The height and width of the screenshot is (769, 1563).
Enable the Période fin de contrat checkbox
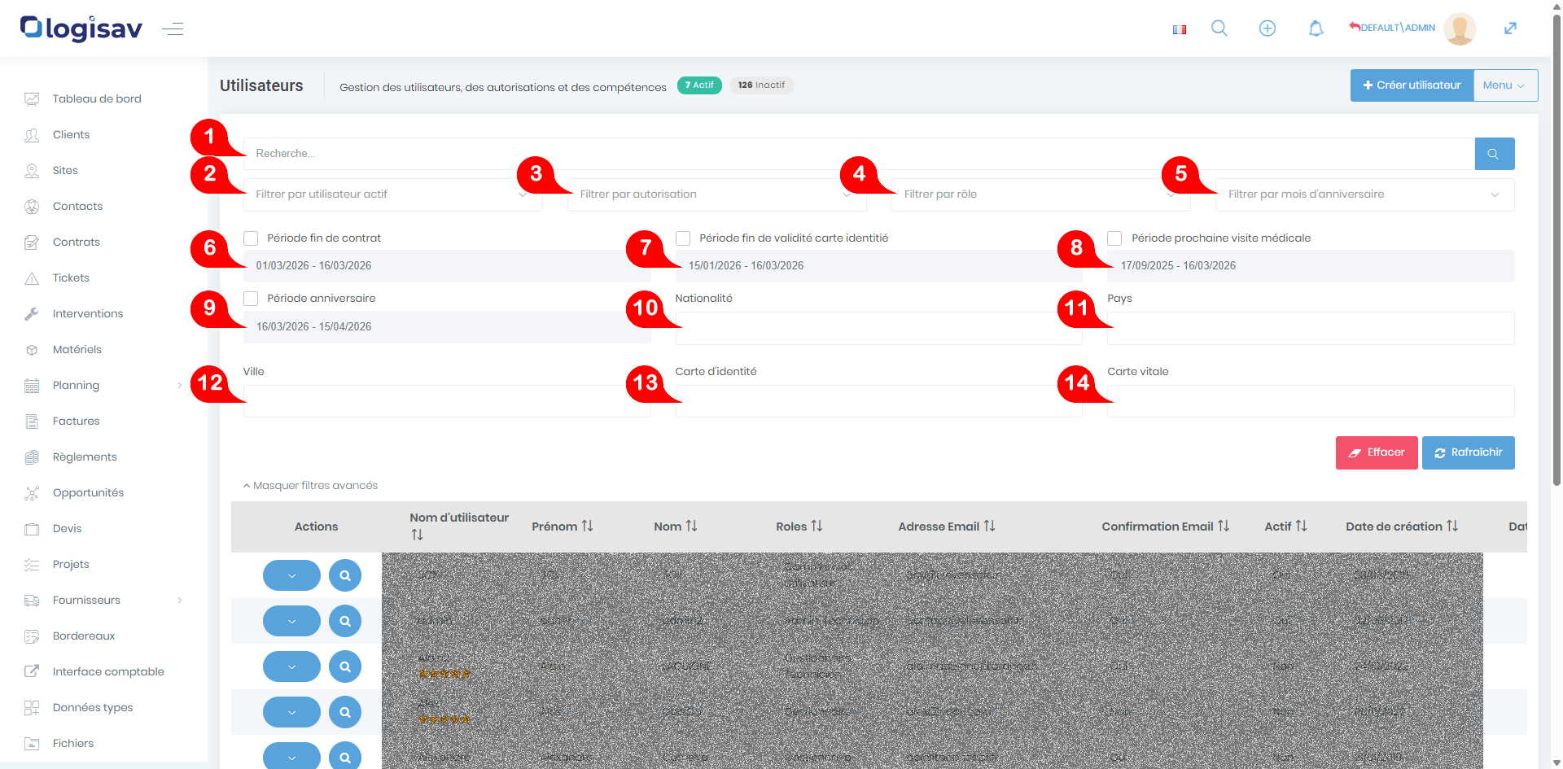pyautogui.click(x=251, y=238)
